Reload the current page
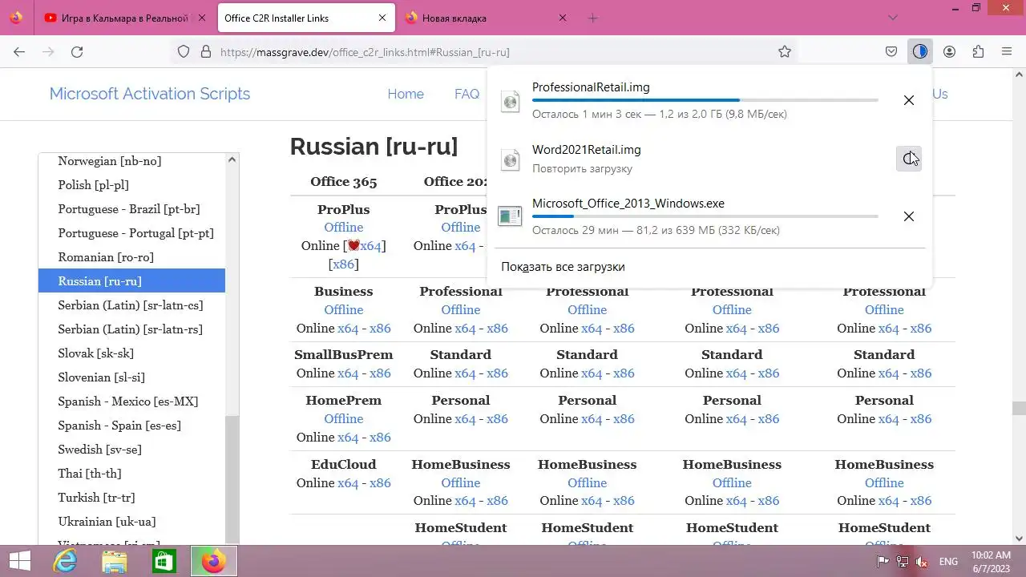This screenshot has height=577, width=1026. pos(77,51)
